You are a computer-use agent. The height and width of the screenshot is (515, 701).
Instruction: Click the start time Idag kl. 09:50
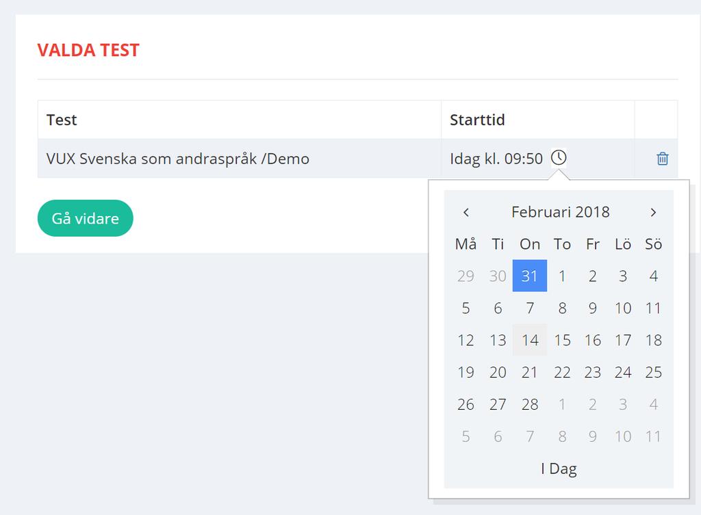496,159
